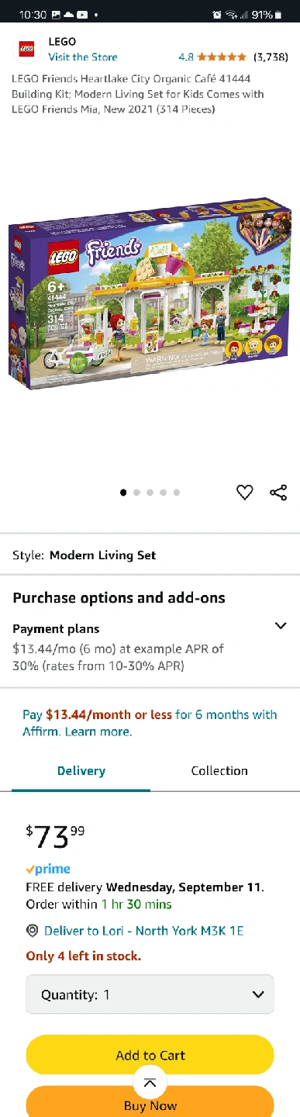
Task: Tap the LEGO brand logo
Action: click(27, 49)
